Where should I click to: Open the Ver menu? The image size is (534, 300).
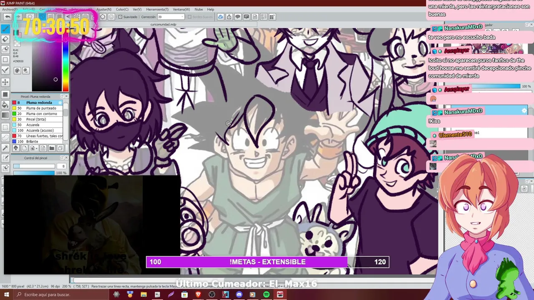coord(137,9)
